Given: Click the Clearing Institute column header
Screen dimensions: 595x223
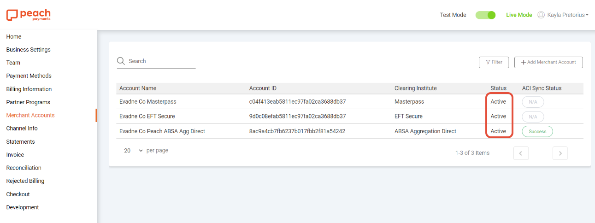Looking at the screenshot, I should point(416,88).
